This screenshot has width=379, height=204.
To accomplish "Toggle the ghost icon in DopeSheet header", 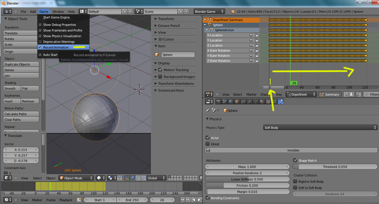I will click(351, 94).
